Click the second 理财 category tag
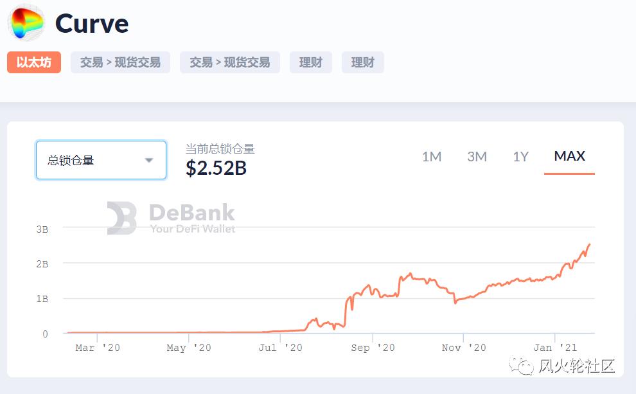This screenshot has height=394, width=636. coord(363,62)
